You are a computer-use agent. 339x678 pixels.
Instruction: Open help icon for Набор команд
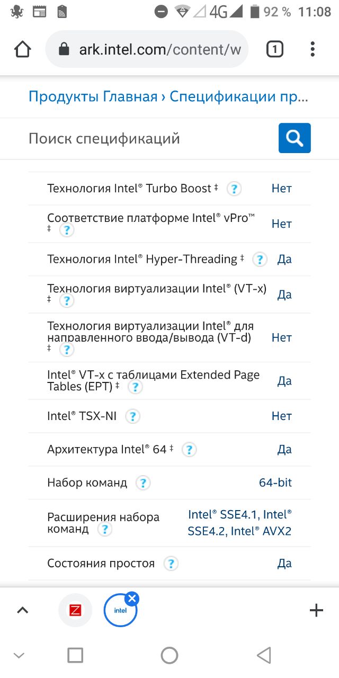(143, 483)
